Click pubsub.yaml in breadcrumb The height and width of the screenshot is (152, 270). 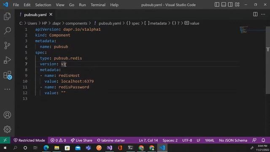pos(110,23)
